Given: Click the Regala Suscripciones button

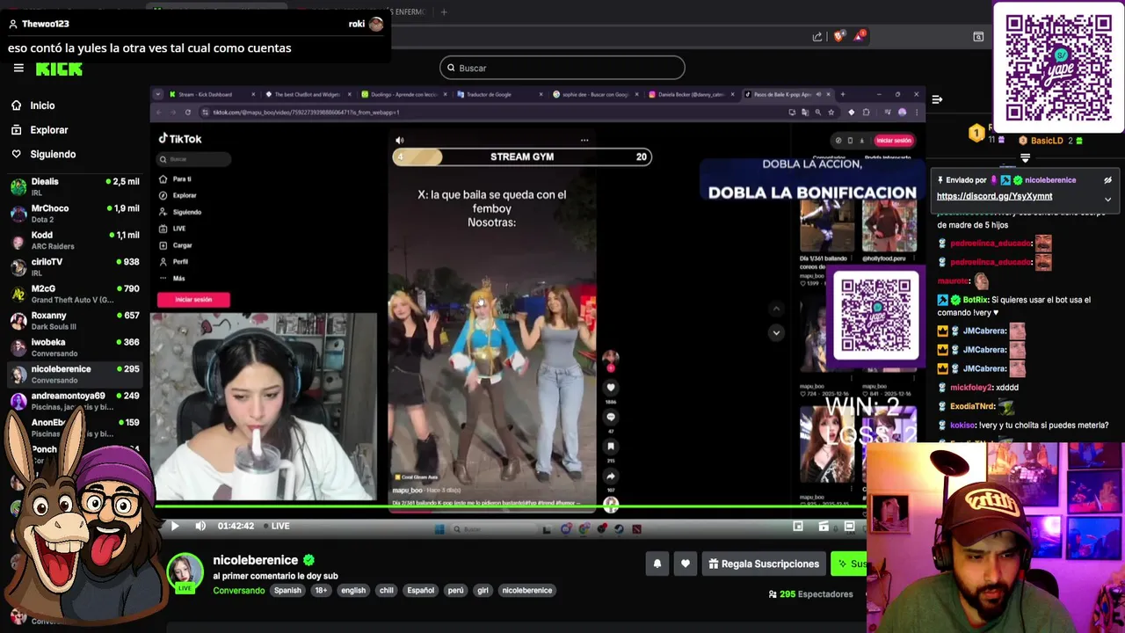Looking at the screenshot, I should click(765, 564).
